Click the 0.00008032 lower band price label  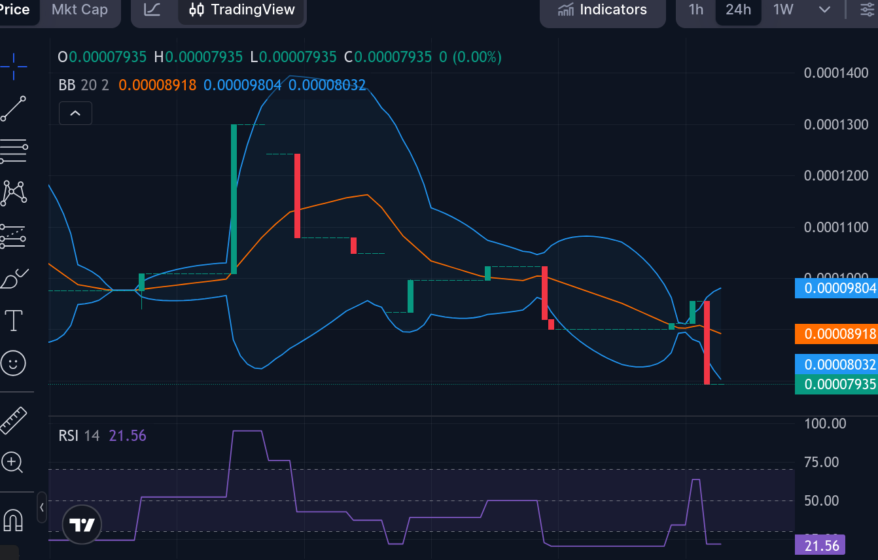835,364
